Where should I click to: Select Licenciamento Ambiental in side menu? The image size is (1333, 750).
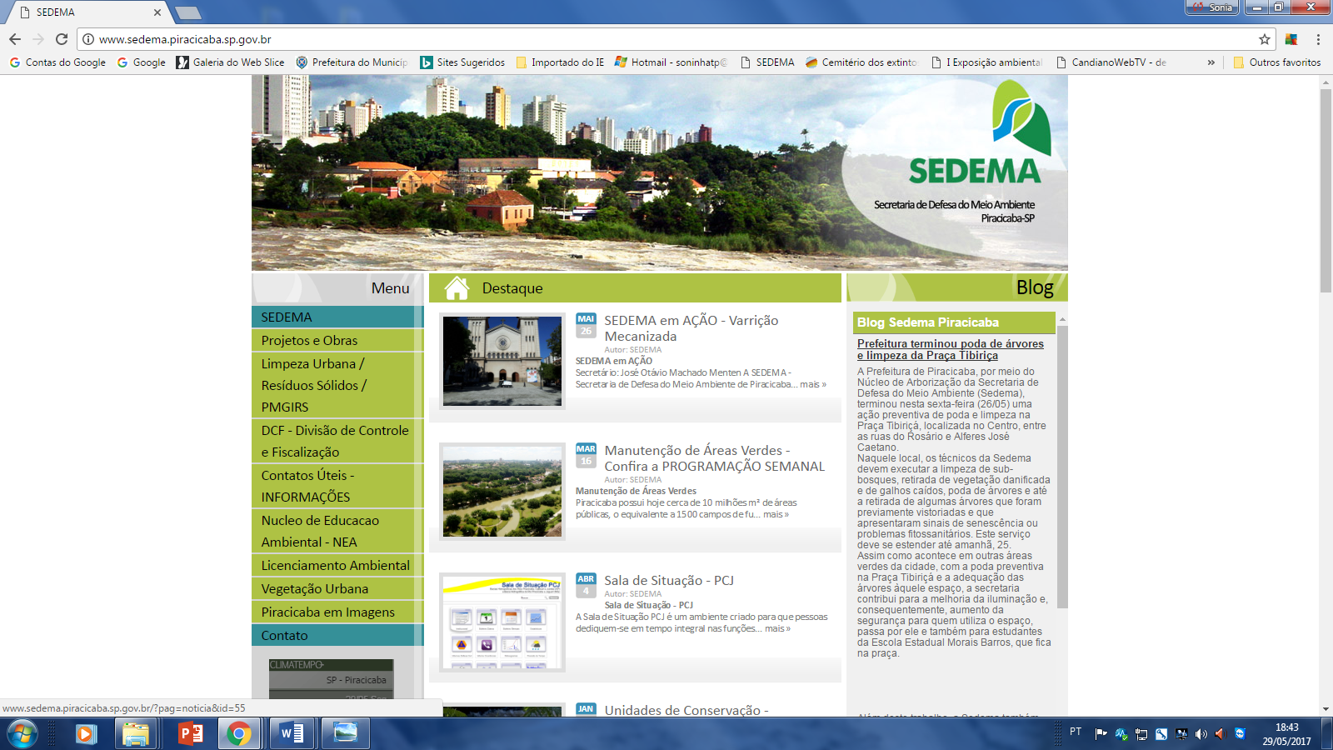[335, 565]
